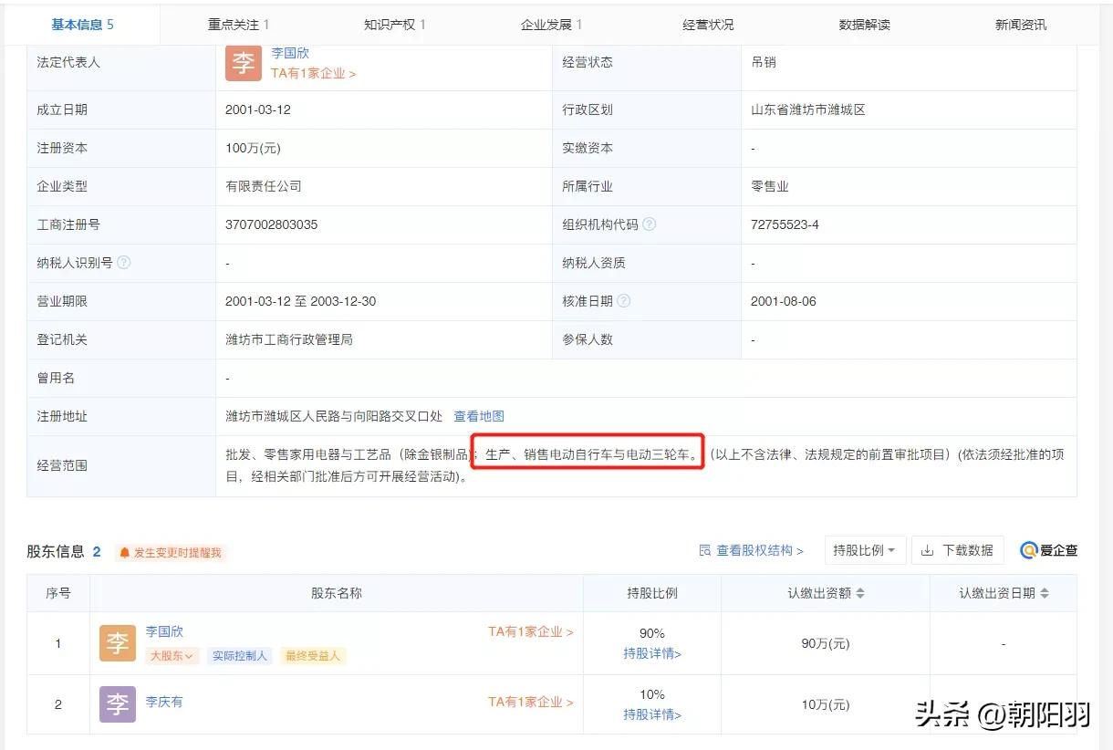The width and height of the screenshot is (1113, 750).
Task: Click the structure icon beside 查看股权结构
Action: (704, 549)
